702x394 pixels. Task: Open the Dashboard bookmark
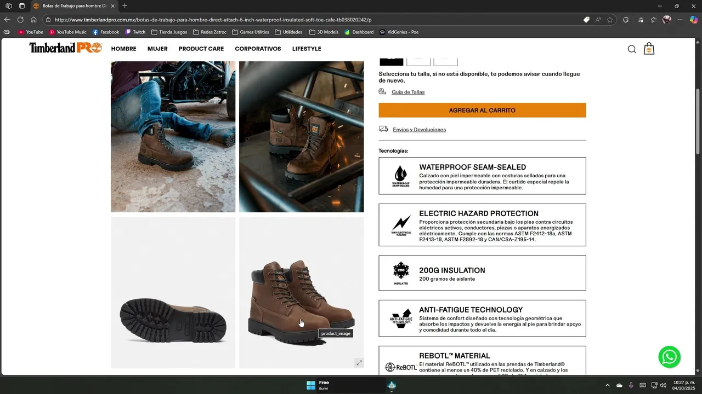(359, 32)
